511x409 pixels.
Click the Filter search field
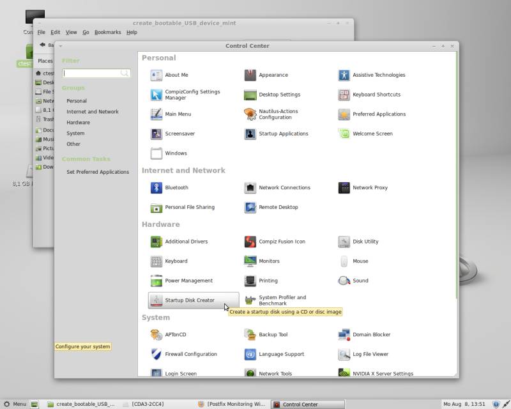coord(96,73)
